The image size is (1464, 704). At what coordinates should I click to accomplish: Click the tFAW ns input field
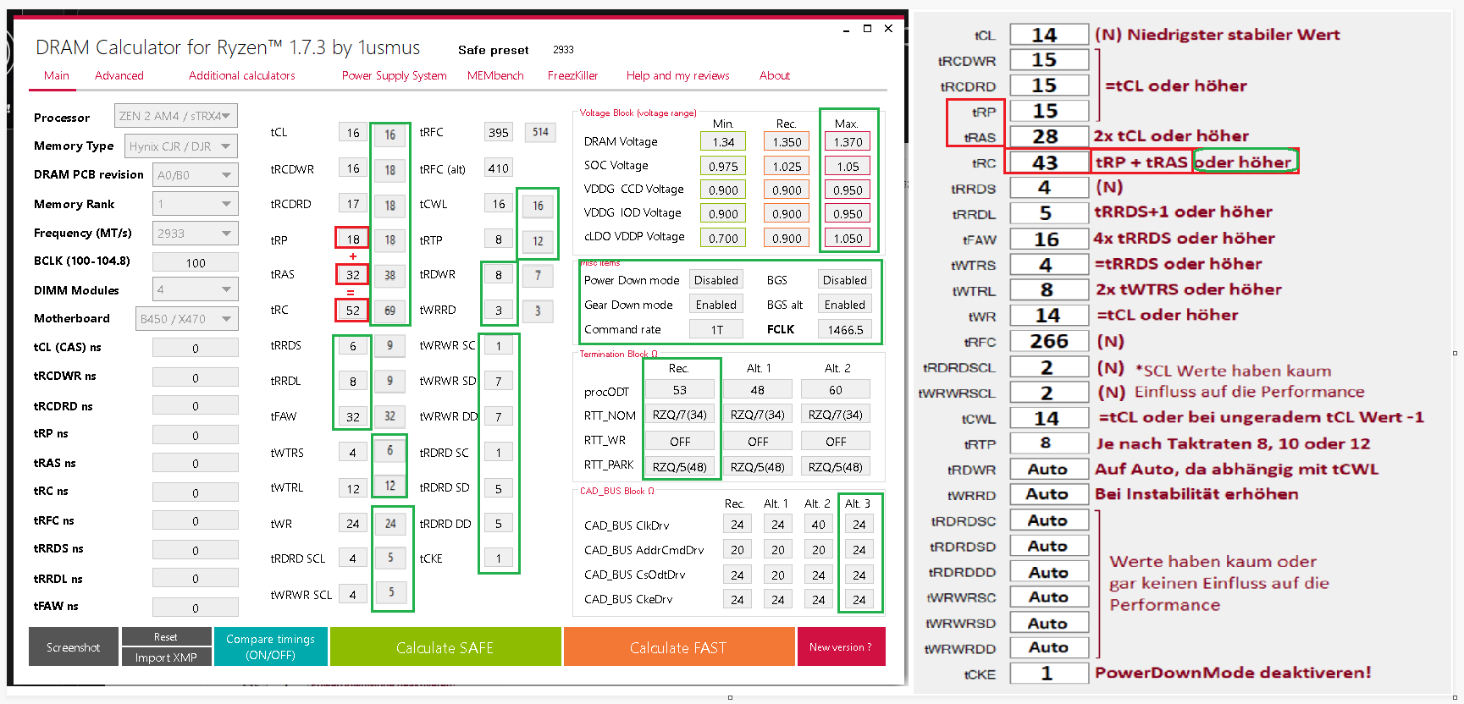[196, 607]
